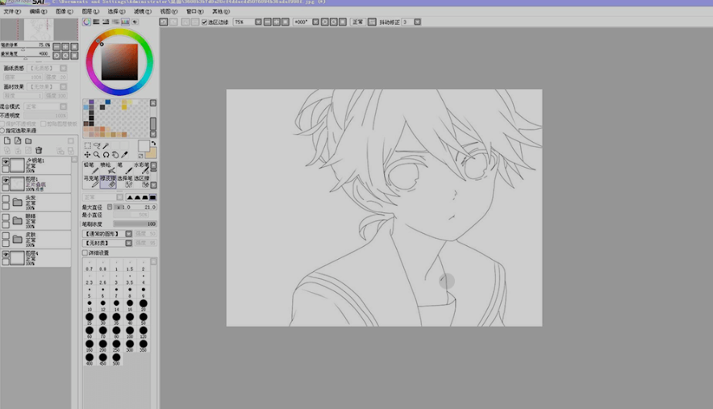Toggle the selection edge (选区边缘) checkbox
This screenshot has height=409, width=713.
[205, 23]
